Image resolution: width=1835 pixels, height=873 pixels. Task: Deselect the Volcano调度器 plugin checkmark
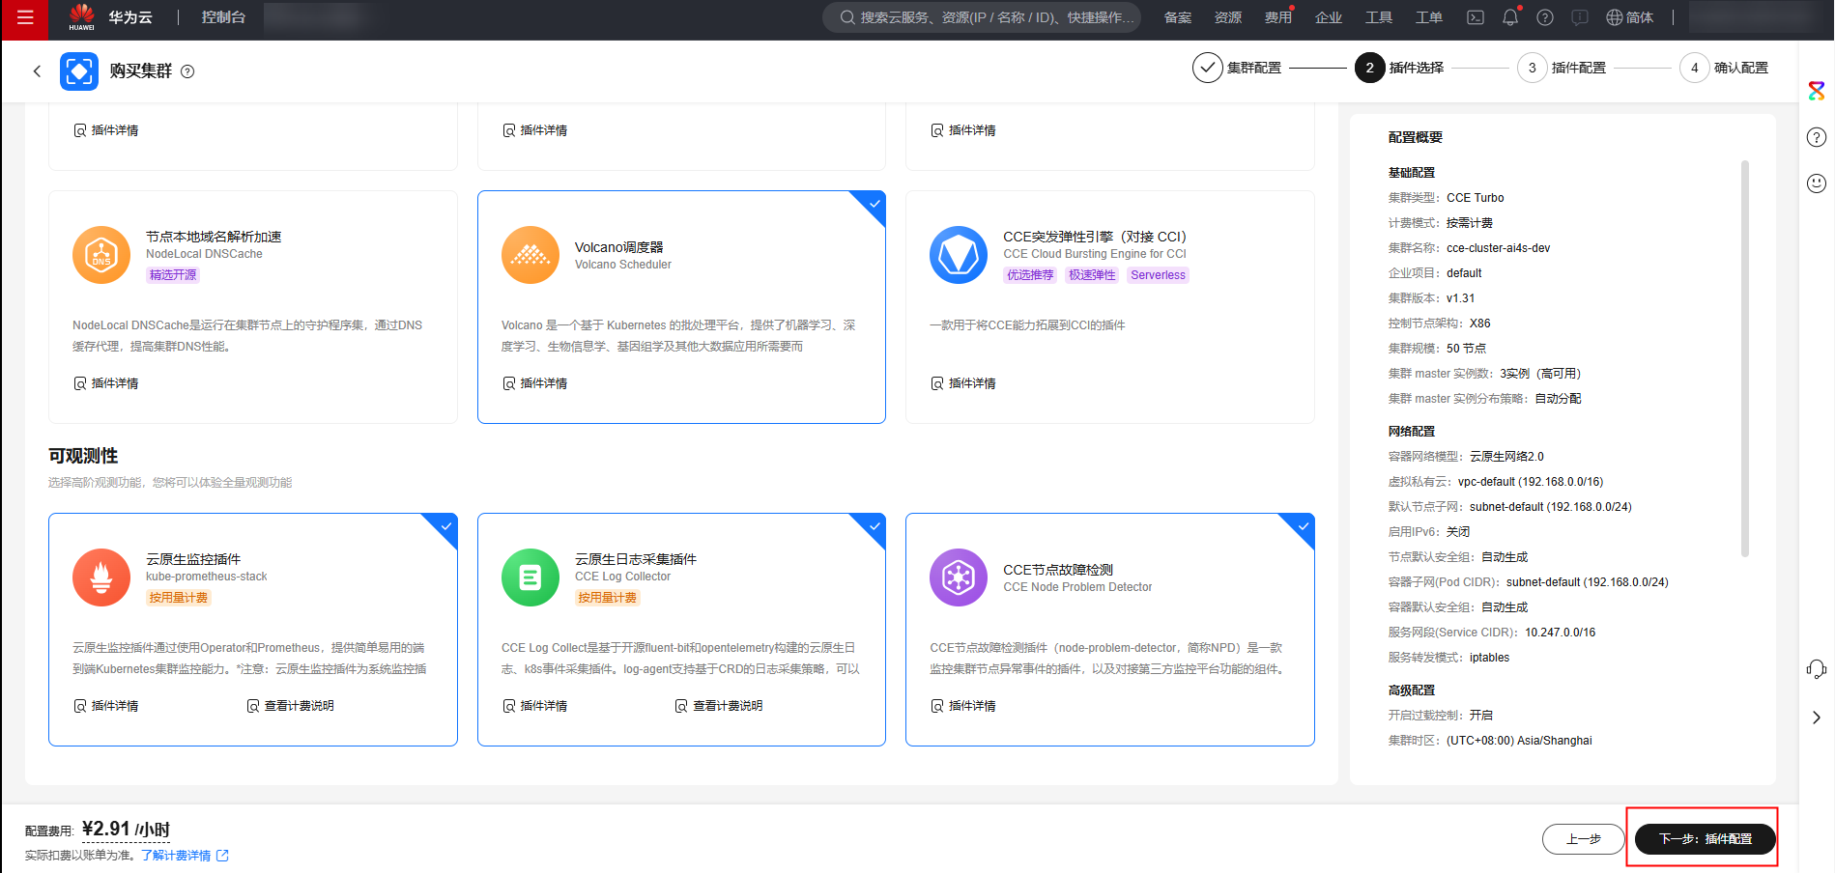click(874, 204)
